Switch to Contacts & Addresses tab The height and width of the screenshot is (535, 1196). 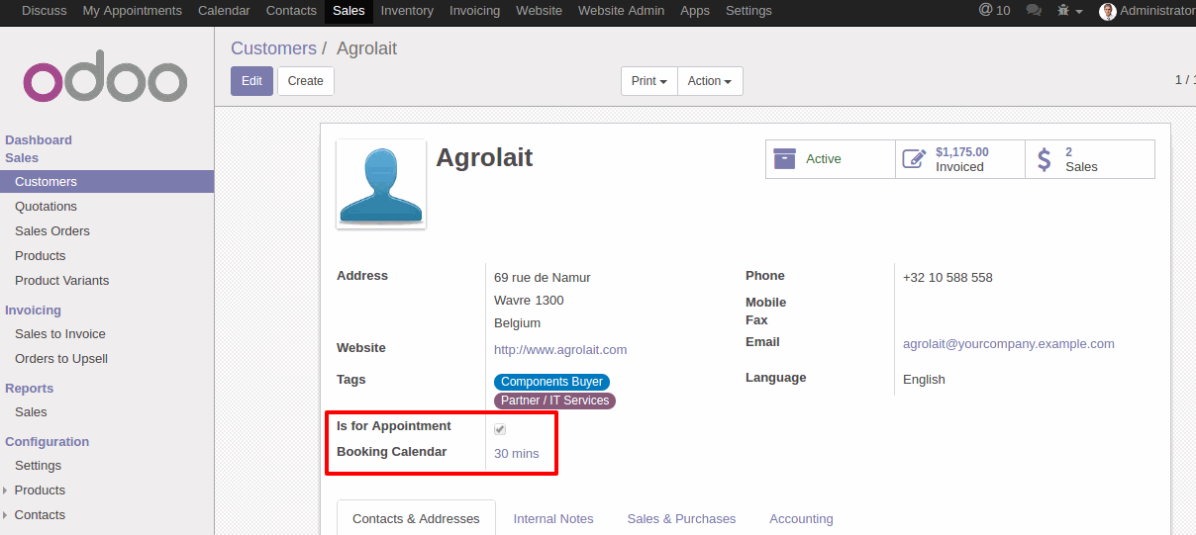416,518
